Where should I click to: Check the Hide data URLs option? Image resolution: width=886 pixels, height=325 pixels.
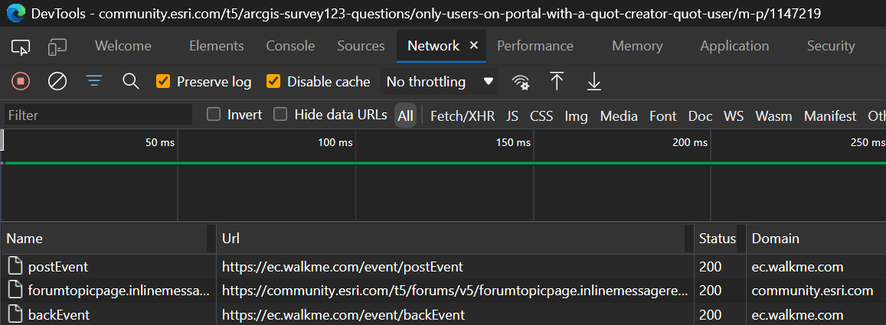(281, 115)
